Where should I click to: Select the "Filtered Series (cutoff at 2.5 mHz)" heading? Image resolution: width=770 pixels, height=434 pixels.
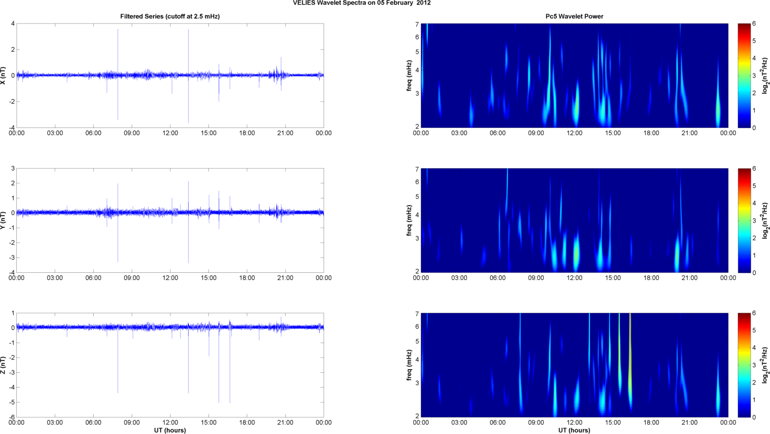pyautogui.click(x=170, y=16)
